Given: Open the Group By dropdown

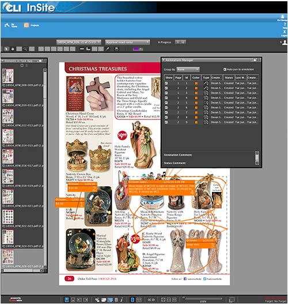Looking at the screenshot, I should (188, 70).
